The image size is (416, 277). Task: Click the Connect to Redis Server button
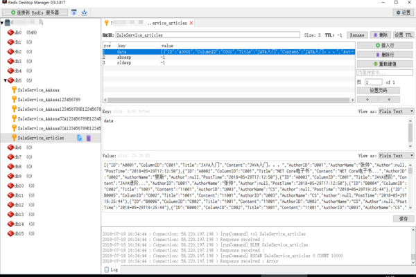click(35, 12)
